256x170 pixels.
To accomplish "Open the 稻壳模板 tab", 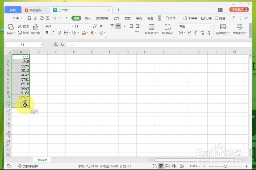I will (36, 10).
